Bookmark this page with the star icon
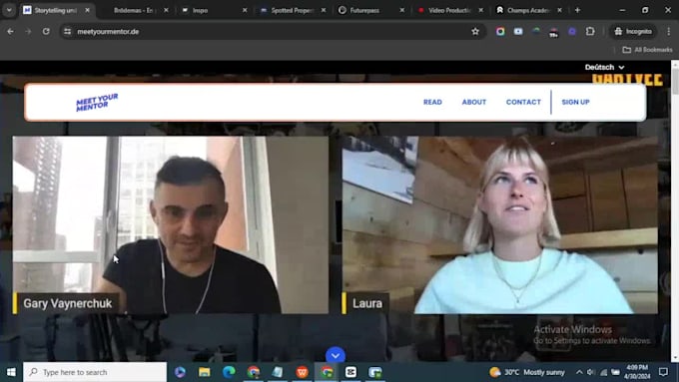This screenshot has width=679, height=382. point(475,31)
